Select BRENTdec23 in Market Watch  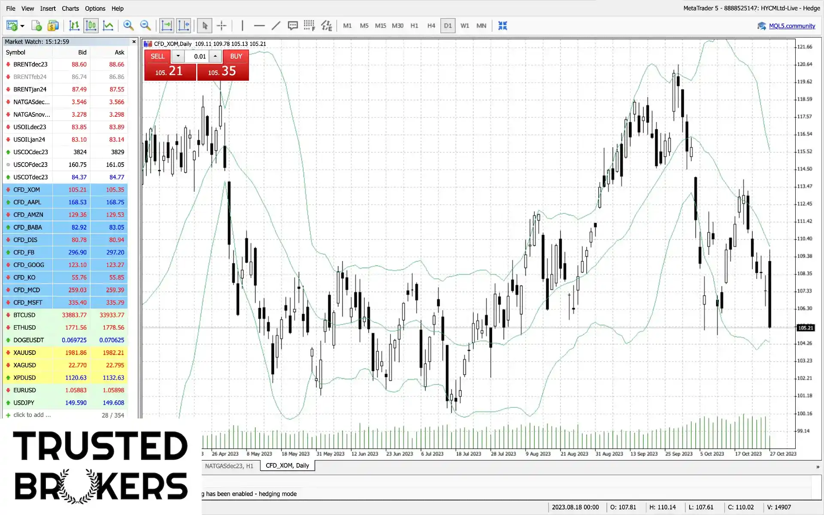coord(65,64)
